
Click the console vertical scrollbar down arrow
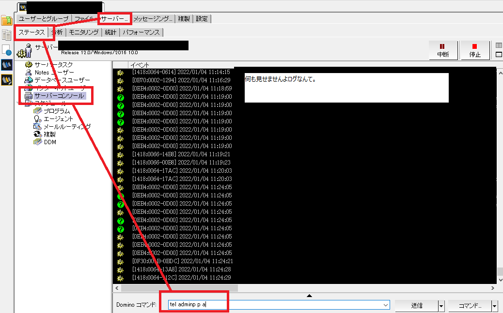pos(500,280)
